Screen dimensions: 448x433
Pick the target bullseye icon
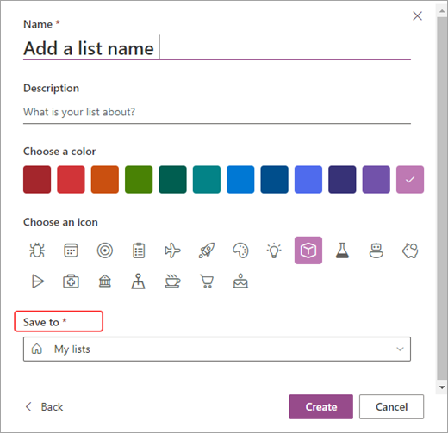[105, 251]
